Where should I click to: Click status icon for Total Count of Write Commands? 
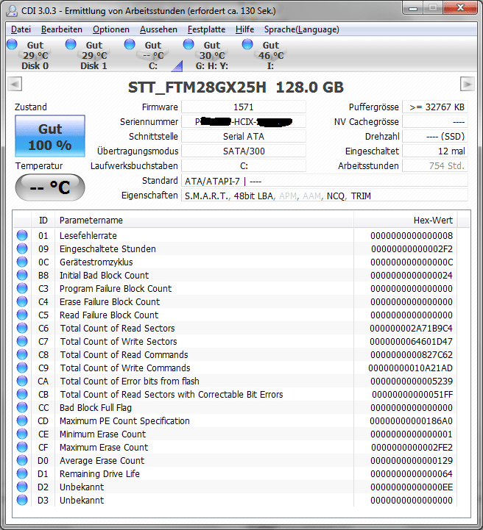[x=22, y=368]
